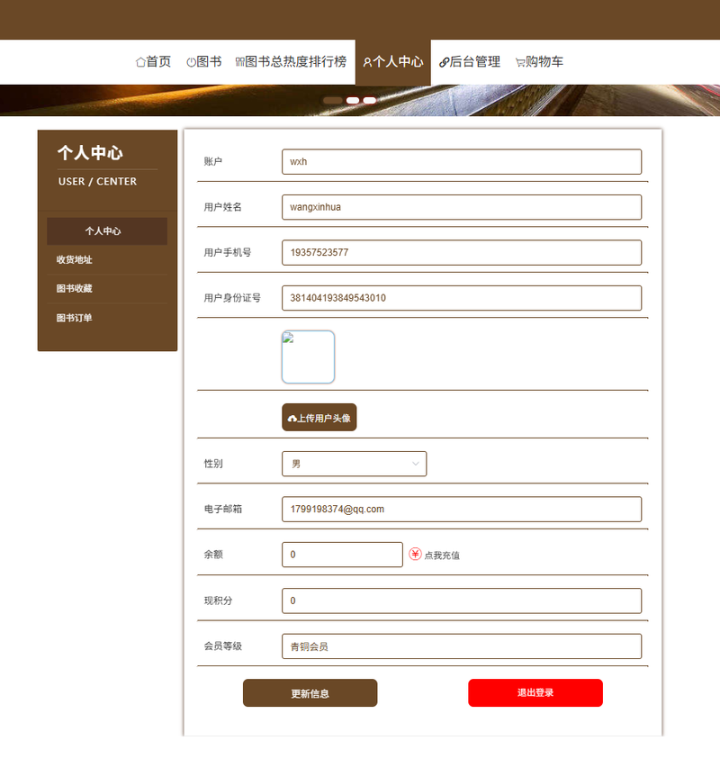Focus the 用户身份证号 input field
The width and height of the screenshot is (720, 777).
pos(462,298)
